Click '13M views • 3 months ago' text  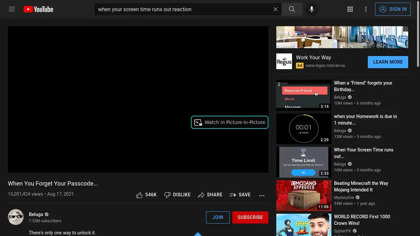[357, 137]
